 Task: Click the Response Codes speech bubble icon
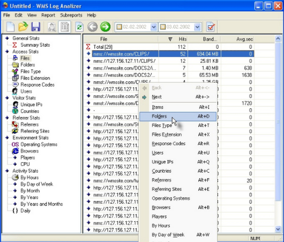point(15,85)
